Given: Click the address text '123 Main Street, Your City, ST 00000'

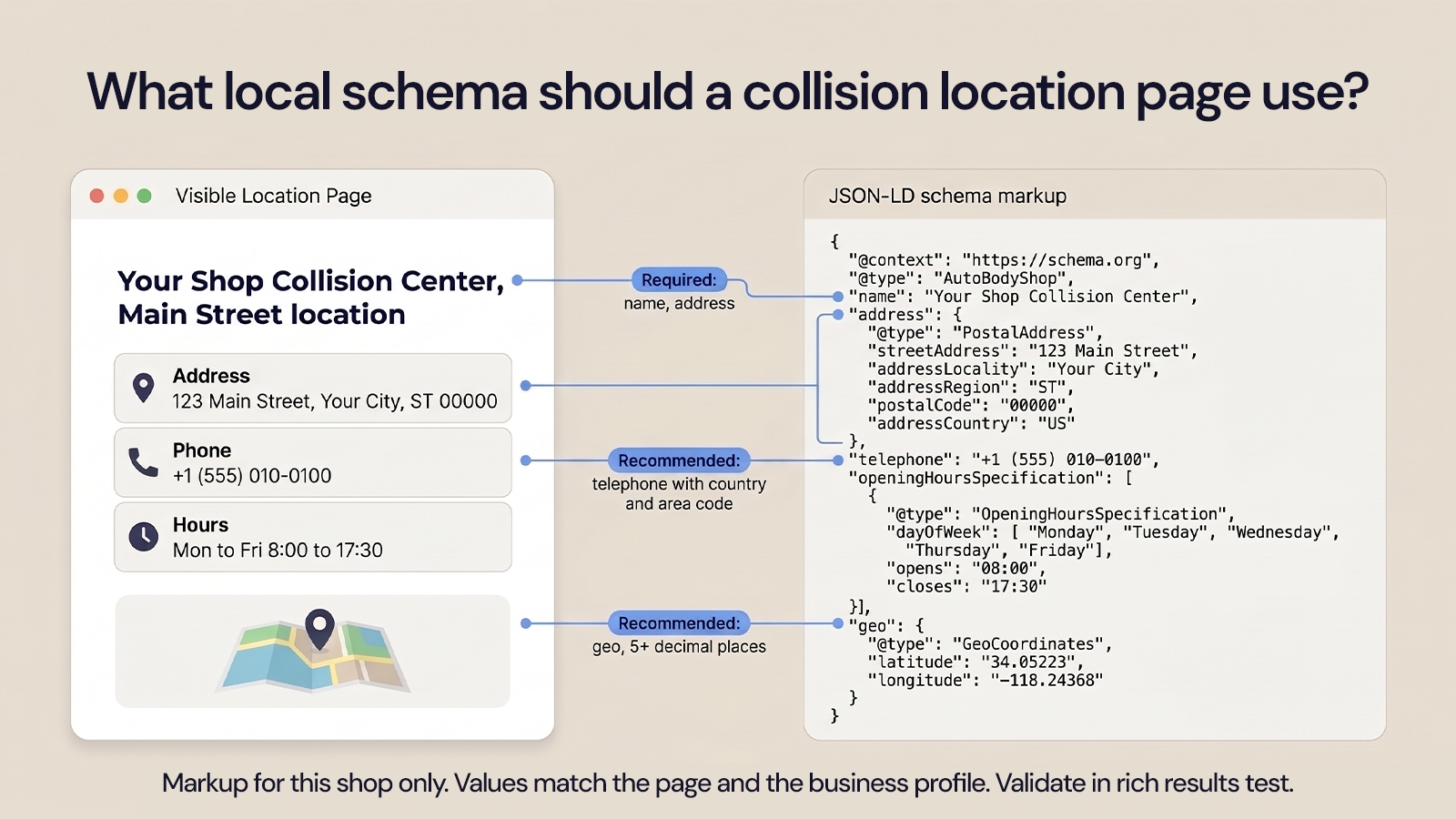Looking at the screenshot, I should (x=335, y=401).
